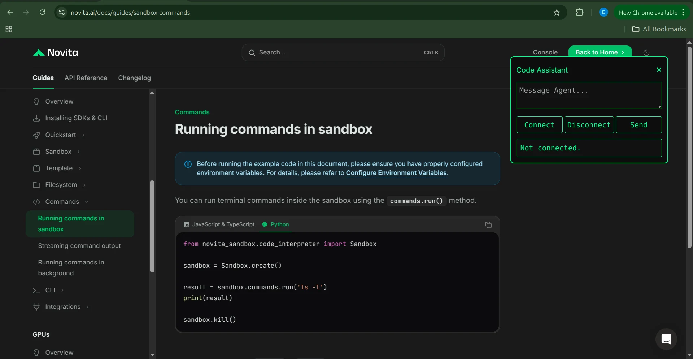Click the address bar URL
The height and width of the screenshot is (359, 693).
pos(130,13)
